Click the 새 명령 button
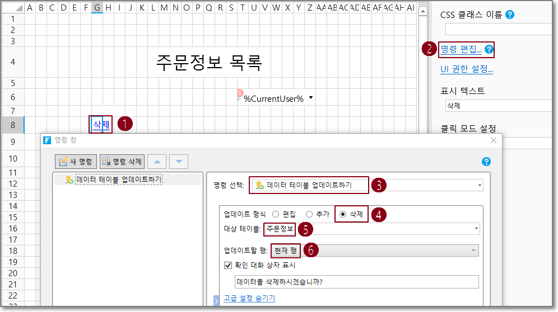 76,162
